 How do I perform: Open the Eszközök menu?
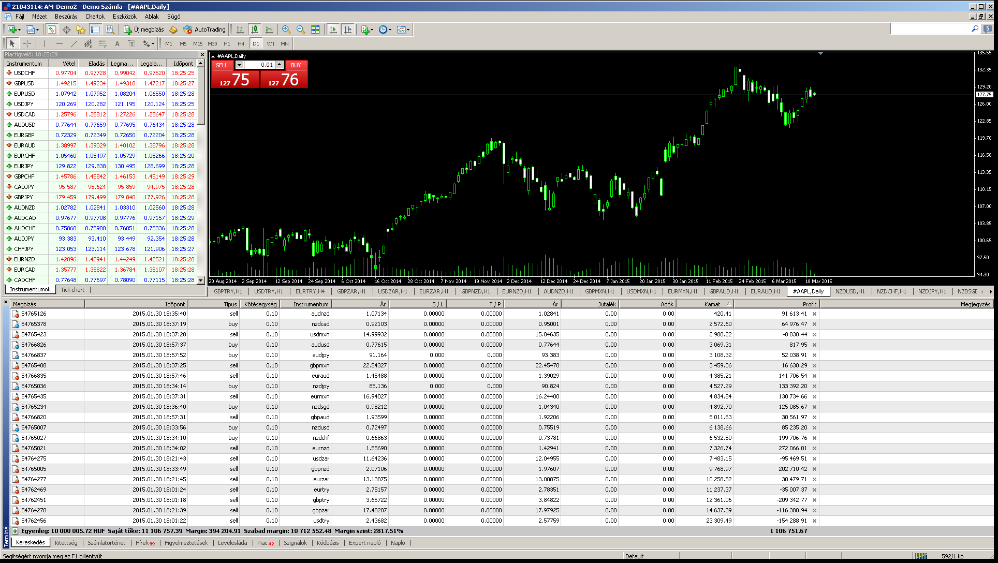[125, 17]
